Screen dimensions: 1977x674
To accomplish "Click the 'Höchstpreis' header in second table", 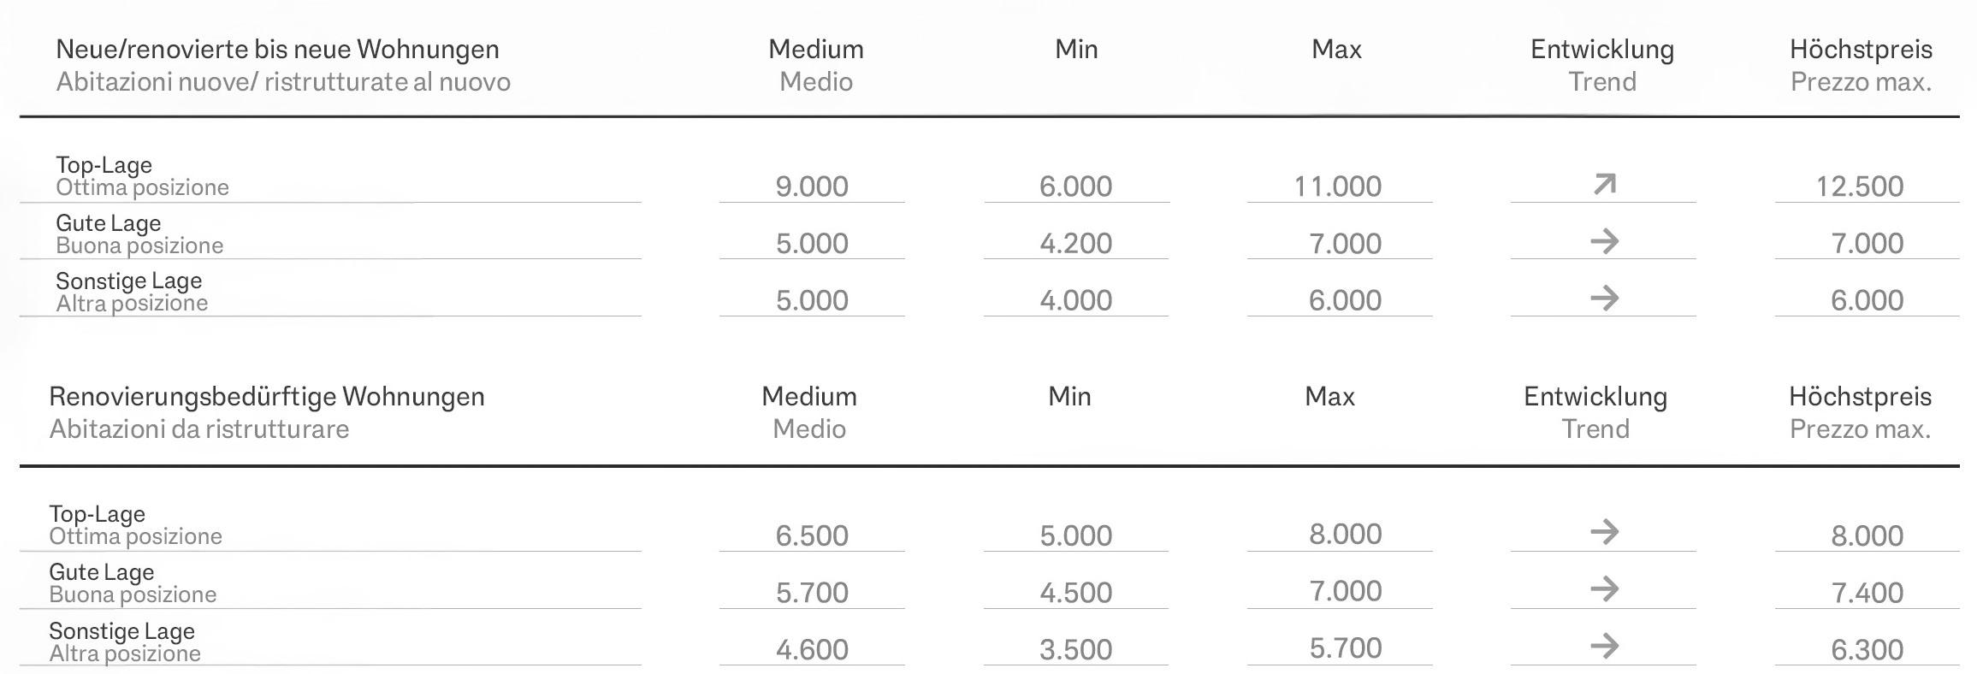I will 1861,397.
